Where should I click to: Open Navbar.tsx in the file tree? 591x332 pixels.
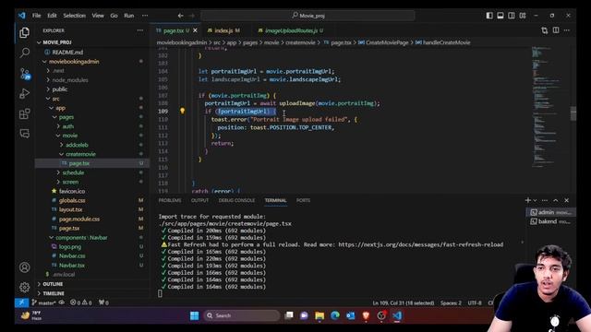[x=72, y=265]
